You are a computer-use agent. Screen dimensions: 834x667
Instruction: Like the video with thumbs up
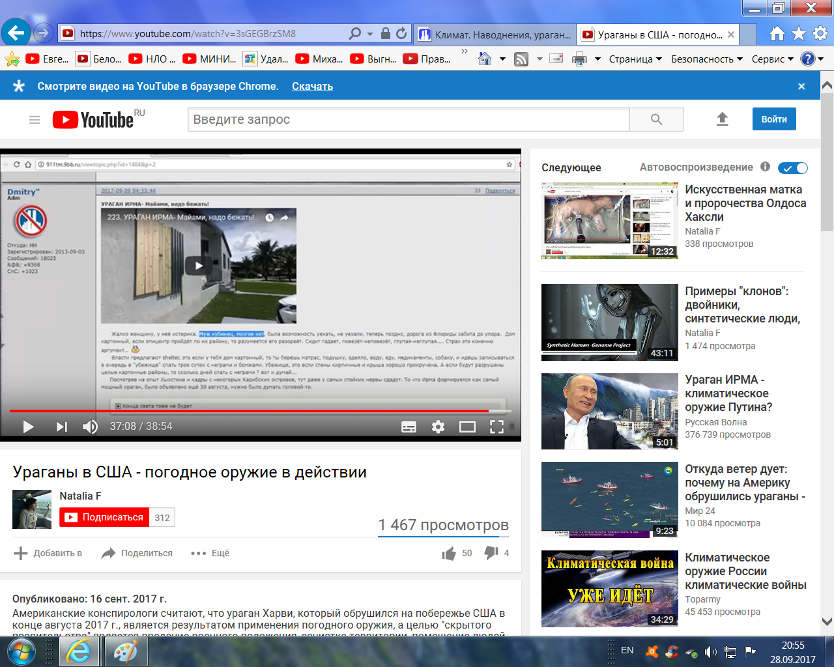449,554
